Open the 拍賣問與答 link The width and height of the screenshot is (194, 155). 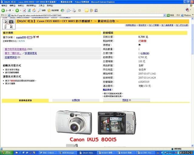[x=11, y=57]
